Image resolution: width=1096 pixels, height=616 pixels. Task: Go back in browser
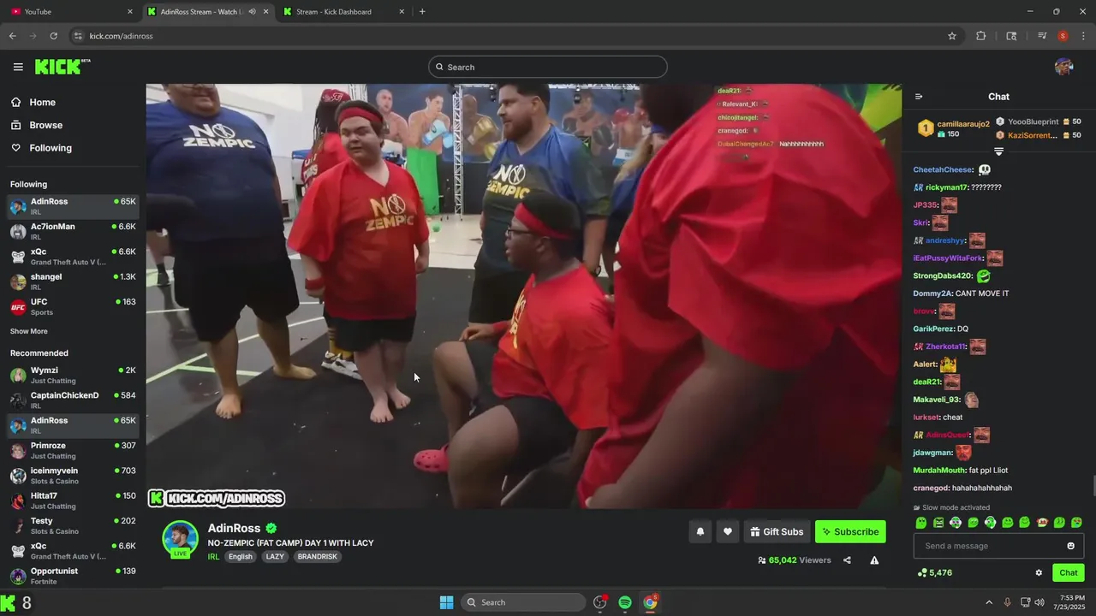coord(12,36)
